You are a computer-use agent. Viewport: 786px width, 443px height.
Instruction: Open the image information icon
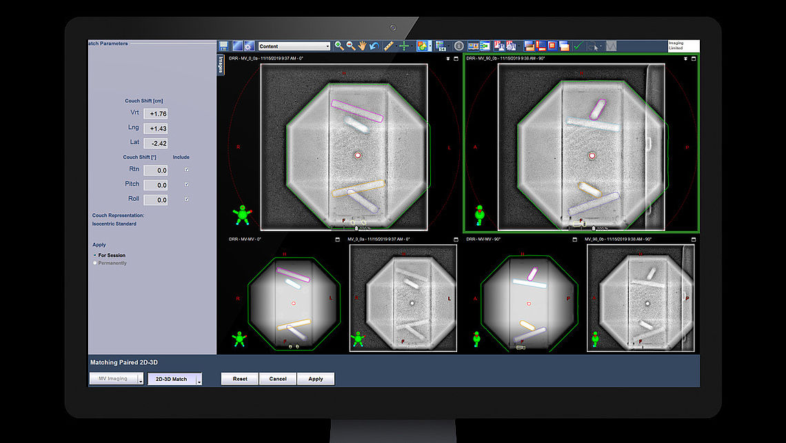click(x=458, y=47)
